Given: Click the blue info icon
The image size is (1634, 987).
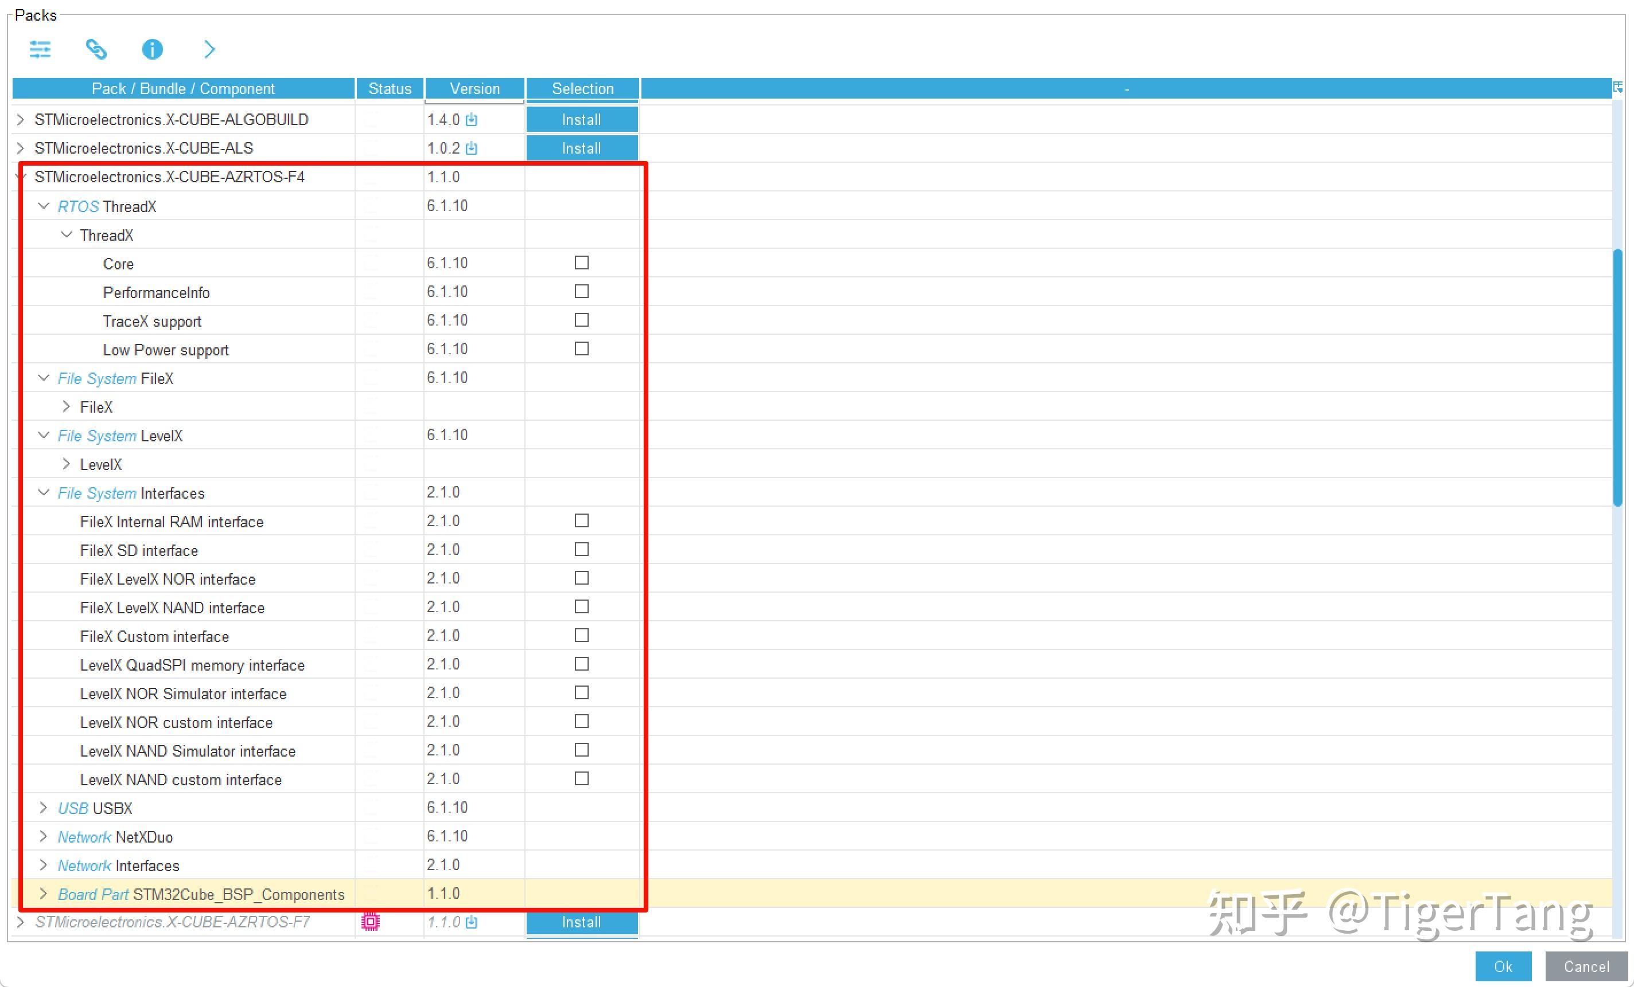Looking at the screenshot, I should tap(152, 49).
